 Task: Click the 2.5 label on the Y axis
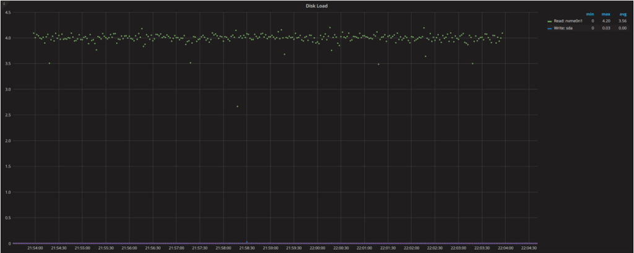7,115
